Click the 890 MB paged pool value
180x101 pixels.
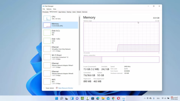pyautogui.click(x=87, y=81)
